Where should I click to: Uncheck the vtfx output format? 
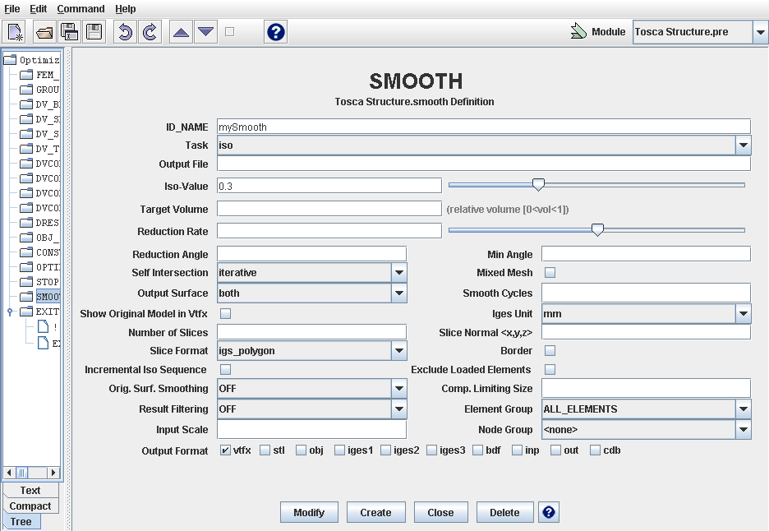[x=225, y=450]
